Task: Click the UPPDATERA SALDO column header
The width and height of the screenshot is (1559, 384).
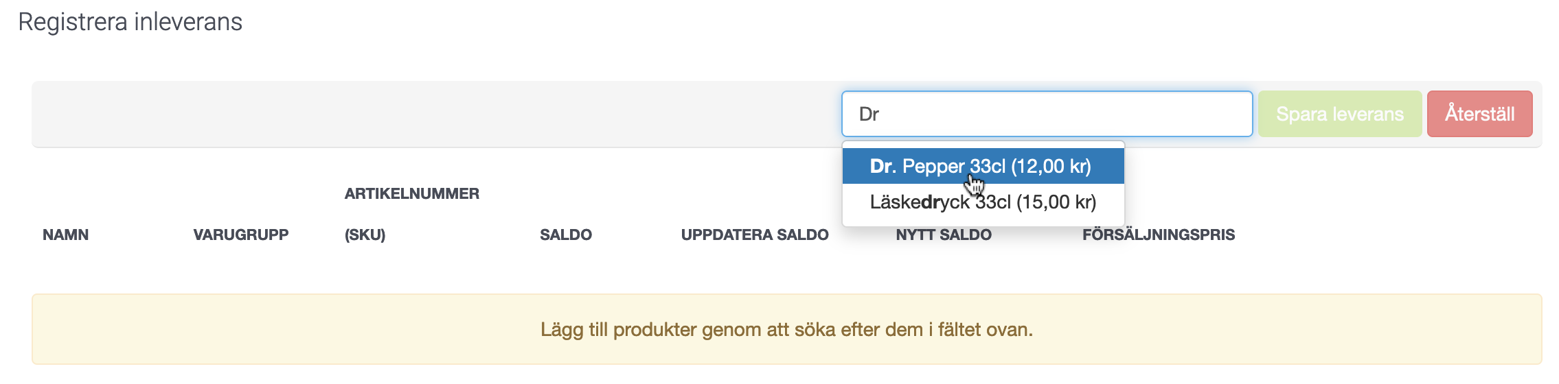Action: point(755,235)
